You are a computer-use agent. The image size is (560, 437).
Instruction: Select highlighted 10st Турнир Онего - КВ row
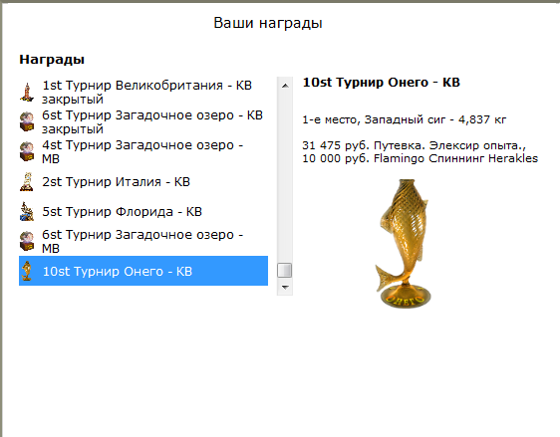click(143, 271)
